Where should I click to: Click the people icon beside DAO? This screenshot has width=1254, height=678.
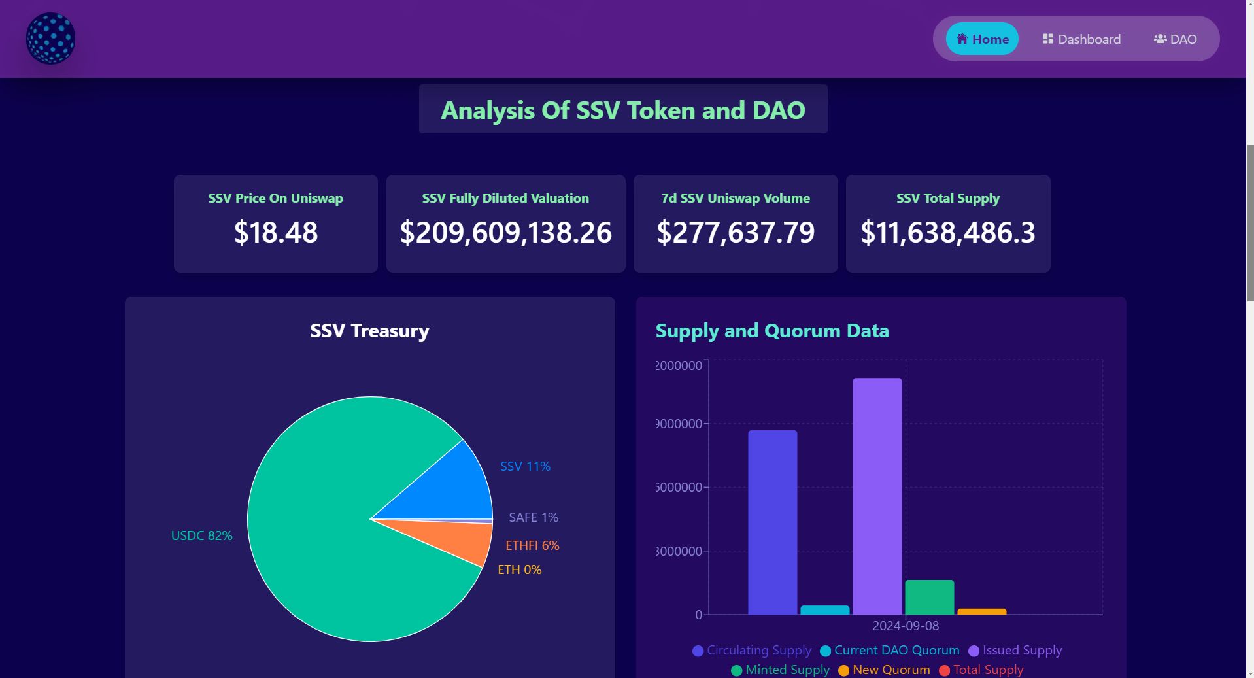[1160, 39]
